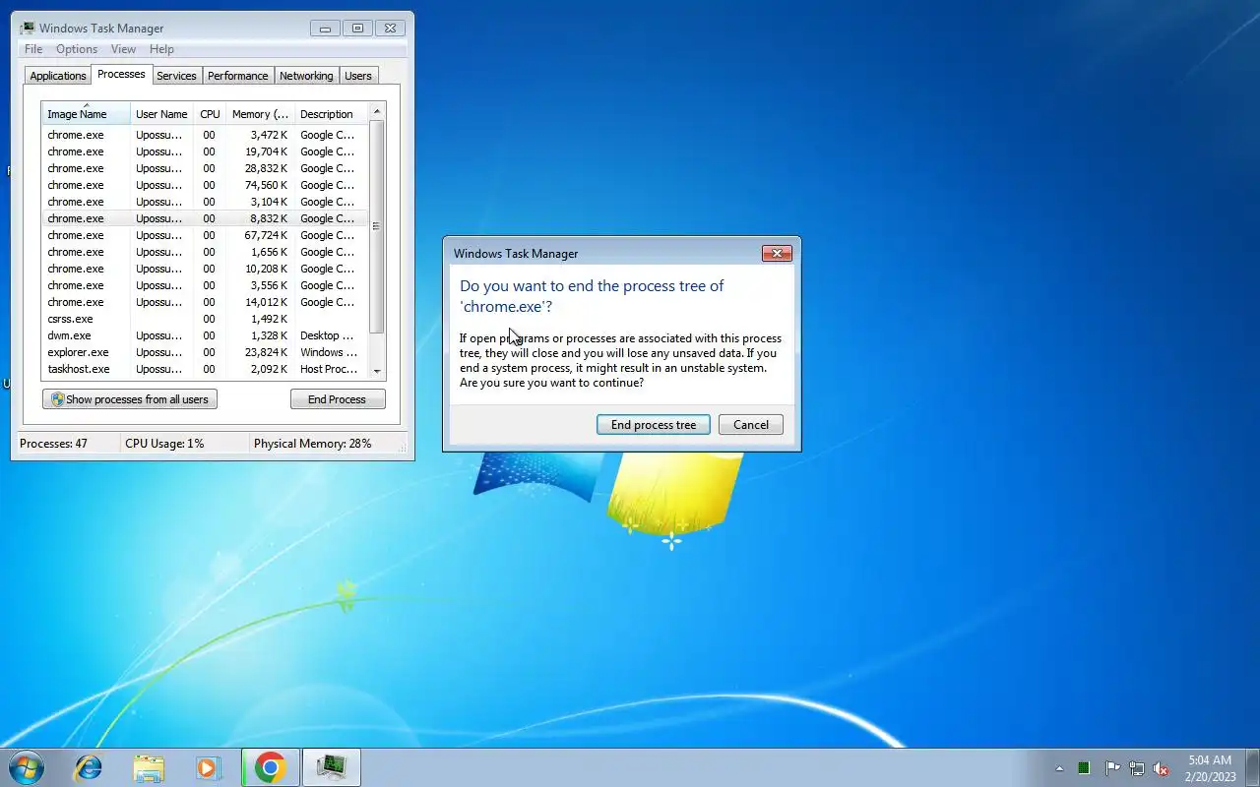Click the process list scroll up arrow
The width and height of the screenshot is (1260, 787).
376,111
